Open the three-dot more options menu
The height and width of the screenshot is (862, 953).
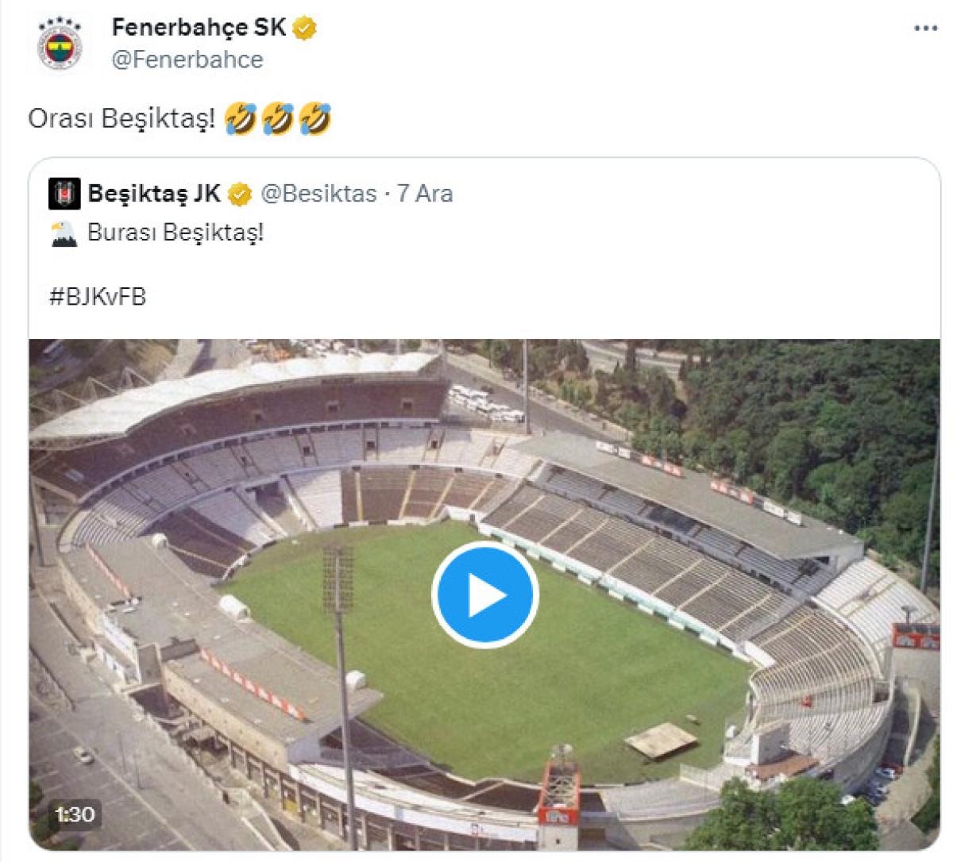point(925,29)
